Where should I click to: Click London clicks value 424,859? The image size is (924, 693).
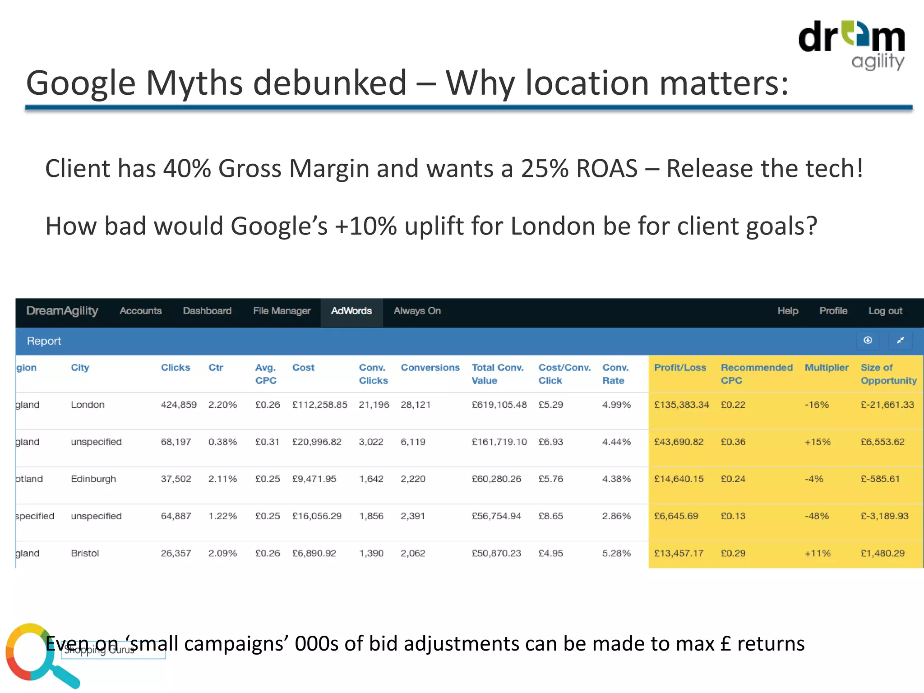179,405
